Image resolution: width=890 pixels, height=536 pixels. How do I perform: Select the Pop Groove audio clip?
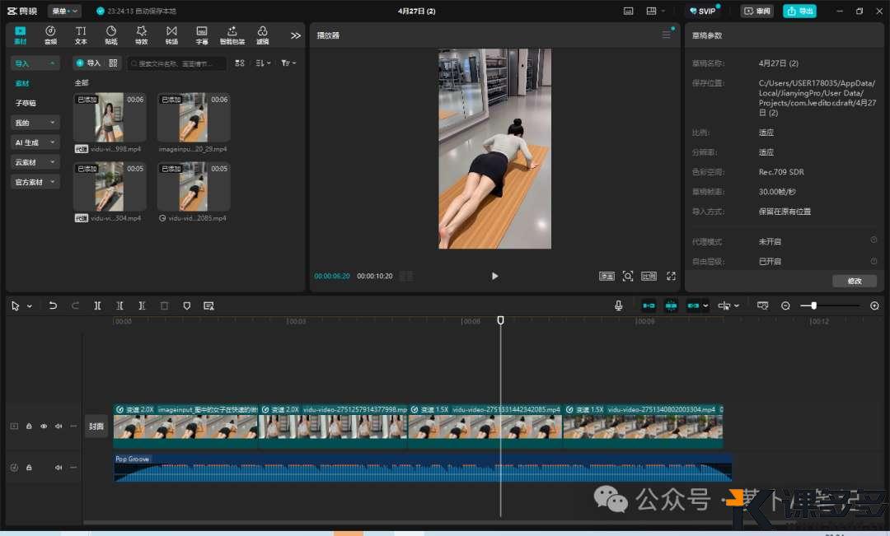pyautogui.click(x=423, y=468)
